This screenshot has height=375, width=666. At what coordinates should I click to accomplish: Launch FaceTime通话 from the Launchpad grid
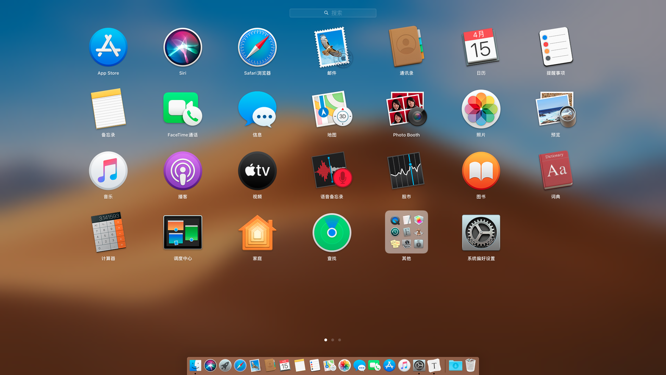coord(183,108)
